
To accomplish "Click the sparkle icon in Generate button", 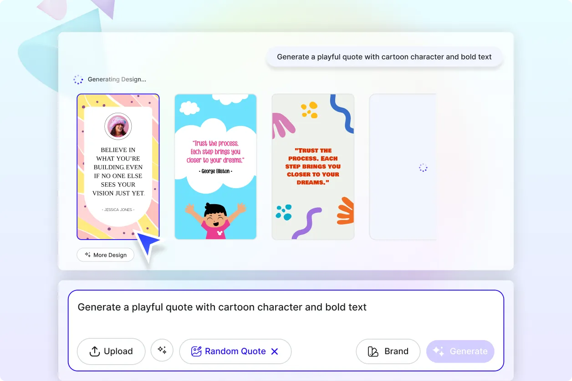I will tap(438, 351).
